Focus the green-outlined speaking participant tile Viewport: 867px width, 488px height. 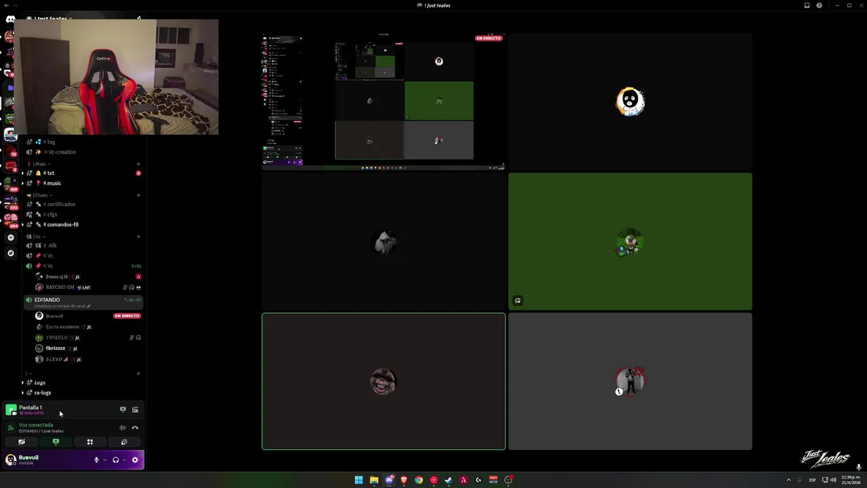(383, 381)
